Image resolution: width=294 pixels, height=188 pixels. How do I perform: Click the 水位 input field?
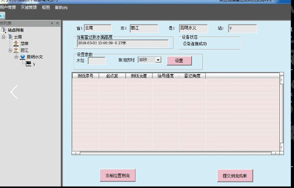coord(96,61)
